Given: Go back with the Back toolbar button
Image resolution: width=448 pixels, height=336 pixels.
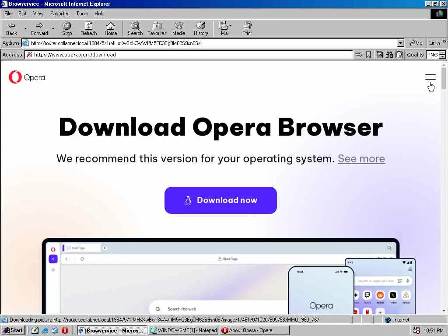Looking at the screenshot, I should coord(11,28).
